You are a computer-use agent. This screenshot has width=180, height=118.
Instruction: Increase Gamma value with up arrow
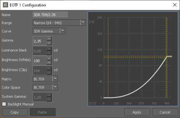pyautogui.click(x=49, y=39)
